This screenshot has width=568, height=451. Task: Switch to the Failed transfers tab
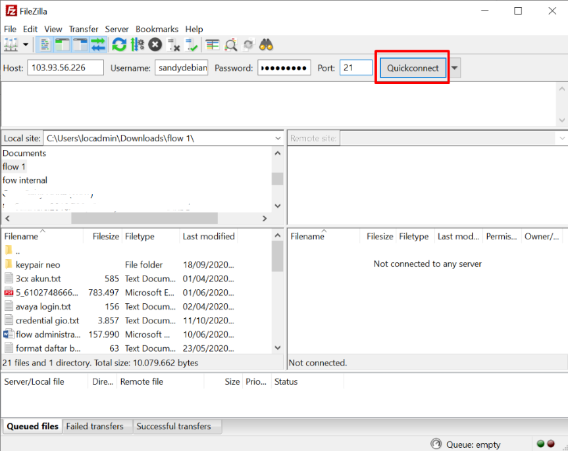point(97,426)
